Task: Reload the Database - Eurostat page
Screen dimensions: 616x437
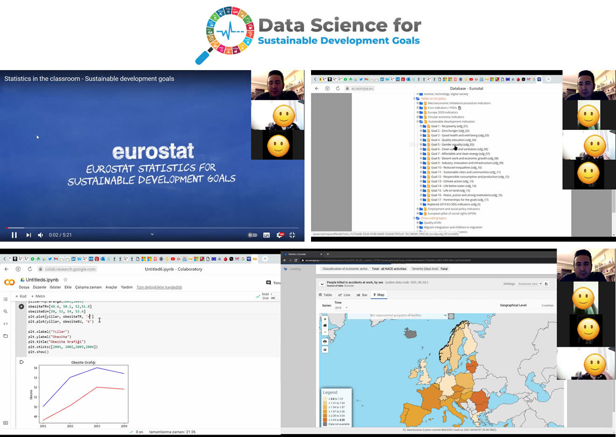Action: click(338, 88)
